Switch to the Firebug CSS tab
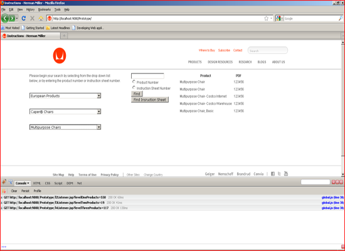This screenshot has height=251, width=345. [48, 183]
